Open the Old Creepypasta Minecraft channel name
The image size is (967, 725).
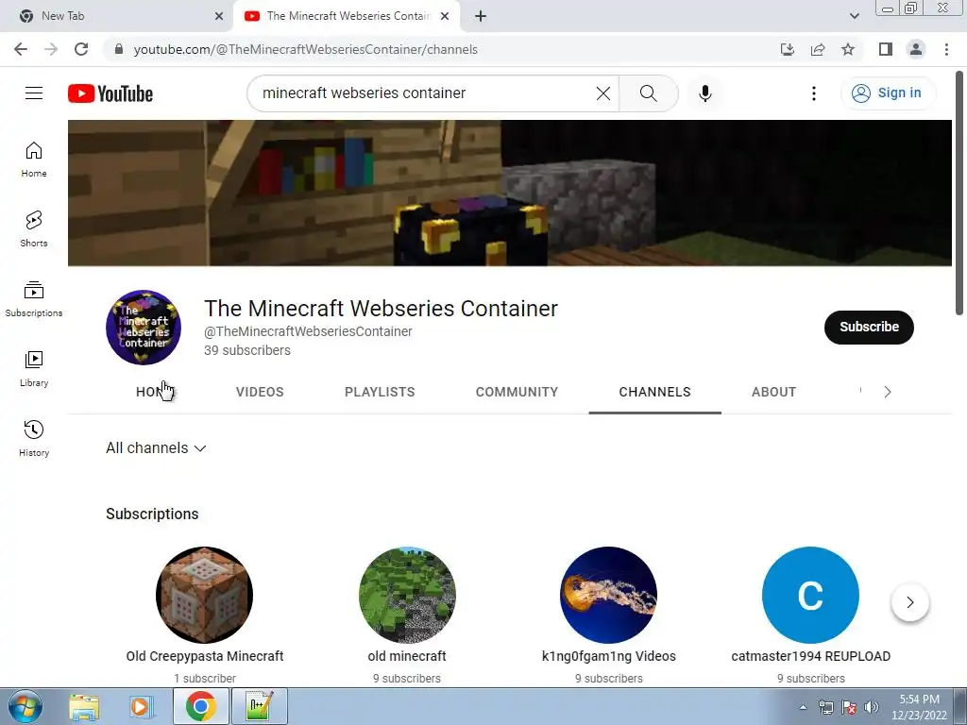pos(205,657)
